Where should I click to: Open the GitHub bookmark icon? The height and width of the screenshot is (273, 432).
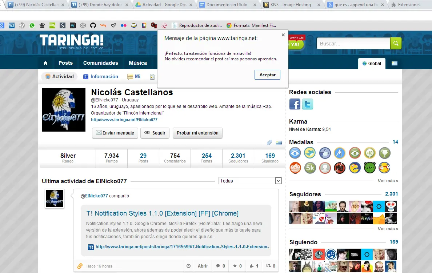tap(93, 25)
